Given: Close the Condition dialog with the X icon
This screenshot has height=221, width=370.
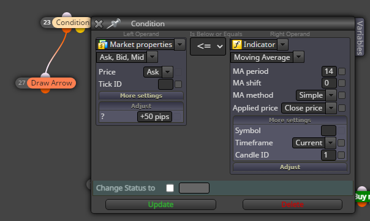Looking at the screenshot, I should 99,24.
